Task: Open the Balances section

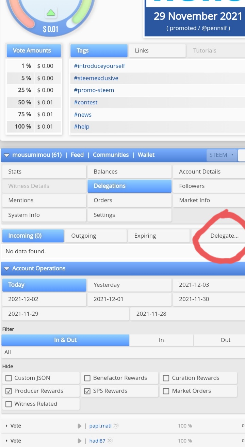Action: [129, 172]
